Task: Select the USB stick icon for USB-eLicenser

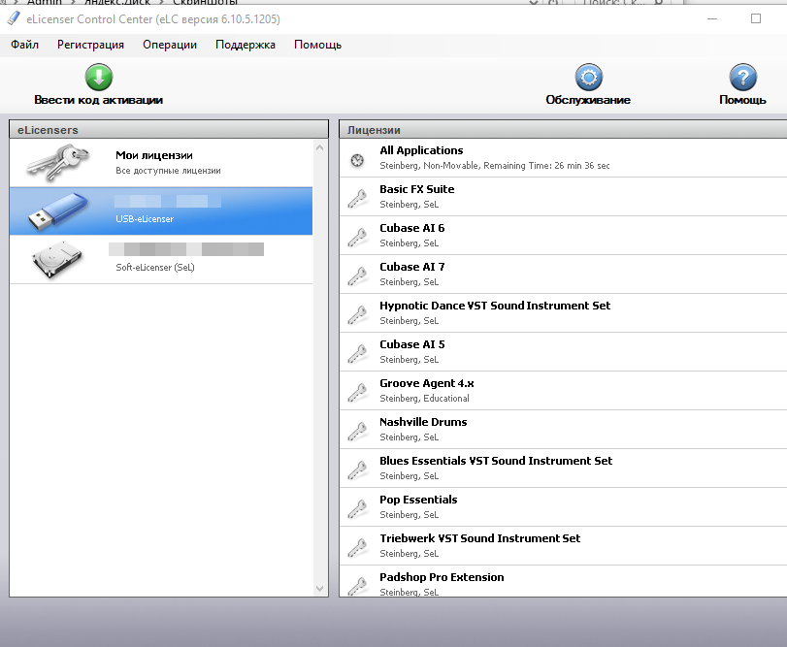Action: (x=58, y=211)
